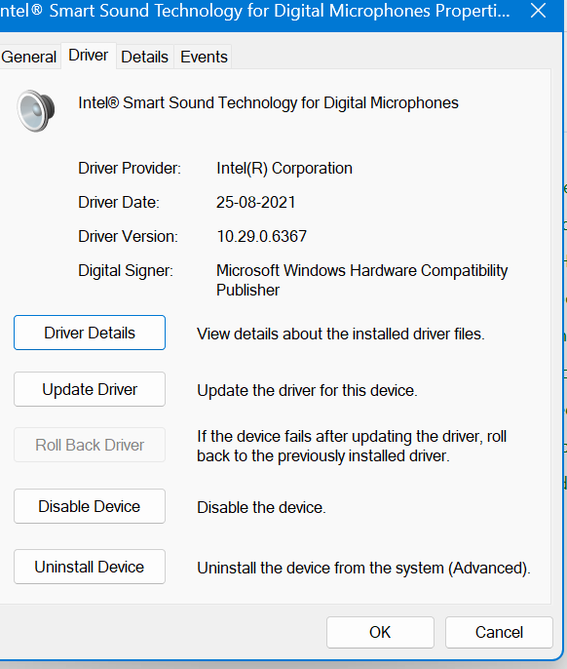Screen dimensions: 567x669
Task: Click the Driver Version label
Action: (x=128, y=236)
